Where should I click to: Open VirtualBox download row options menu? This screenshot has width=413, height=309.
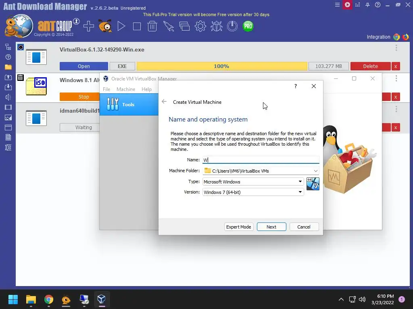(x=396, y=48)
